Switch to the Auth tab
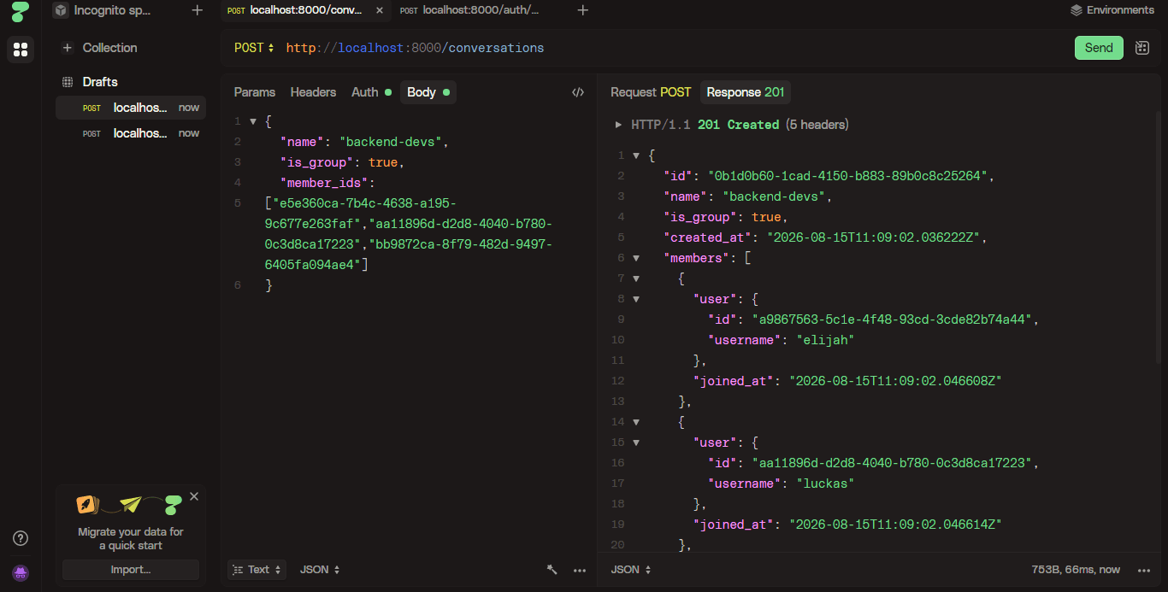The image size is (1168, 592). pos(371,92)
